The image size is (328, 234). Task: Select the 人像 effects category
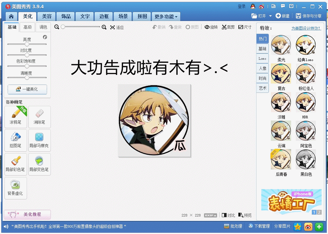[263, 68]
